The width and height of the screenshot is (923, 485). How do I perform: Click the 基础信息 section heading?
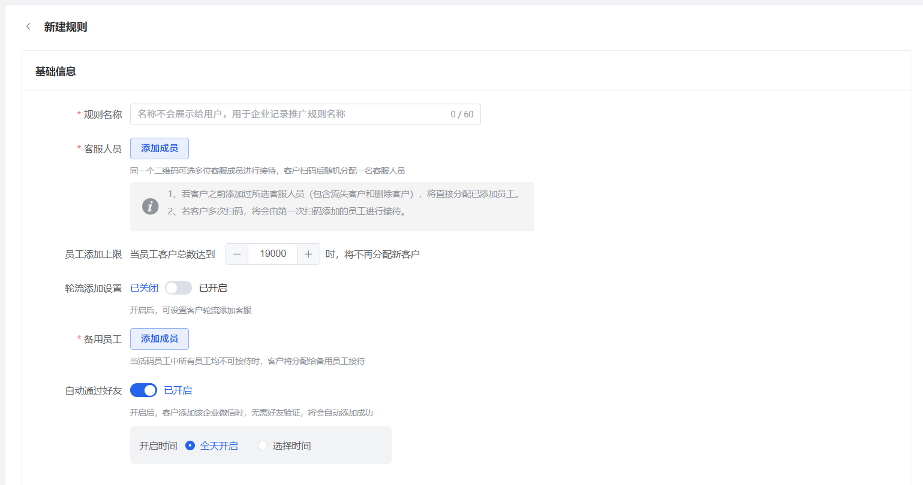[x=56, y=71]
